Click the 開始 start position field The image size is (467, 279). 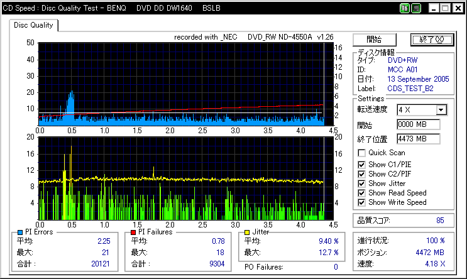pyautogui.click(x=418, y=124)
